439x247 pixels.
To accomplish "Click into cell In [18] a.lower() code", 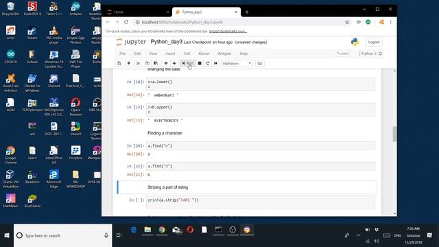I will (261, 84).
